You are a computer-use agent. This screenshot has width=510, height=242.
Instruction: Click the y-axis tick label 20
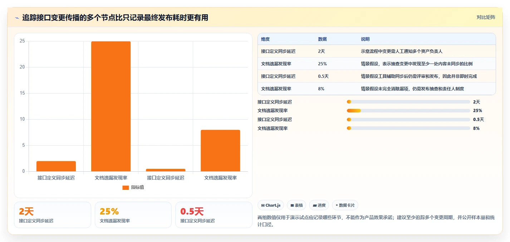coord(22,67)
